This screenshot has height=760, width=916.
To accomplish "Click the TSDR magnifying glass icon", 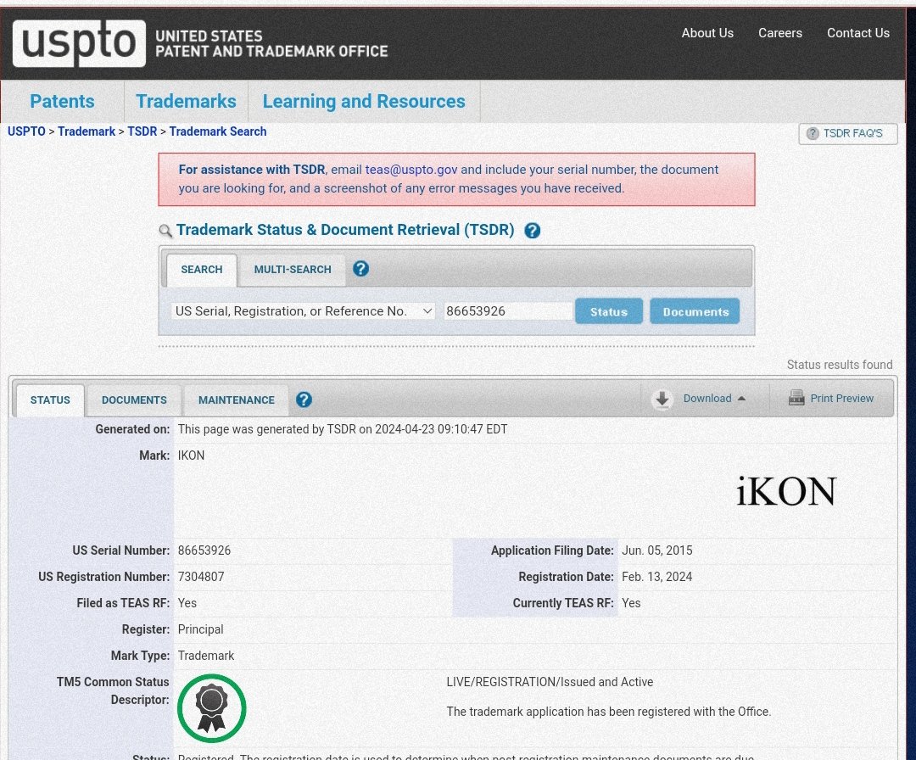I will click(166, 231).
